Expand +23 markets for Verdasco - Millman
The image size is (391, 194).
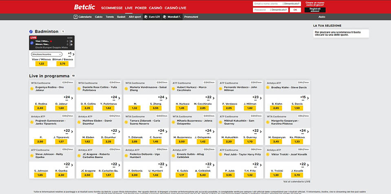(256, 98)
